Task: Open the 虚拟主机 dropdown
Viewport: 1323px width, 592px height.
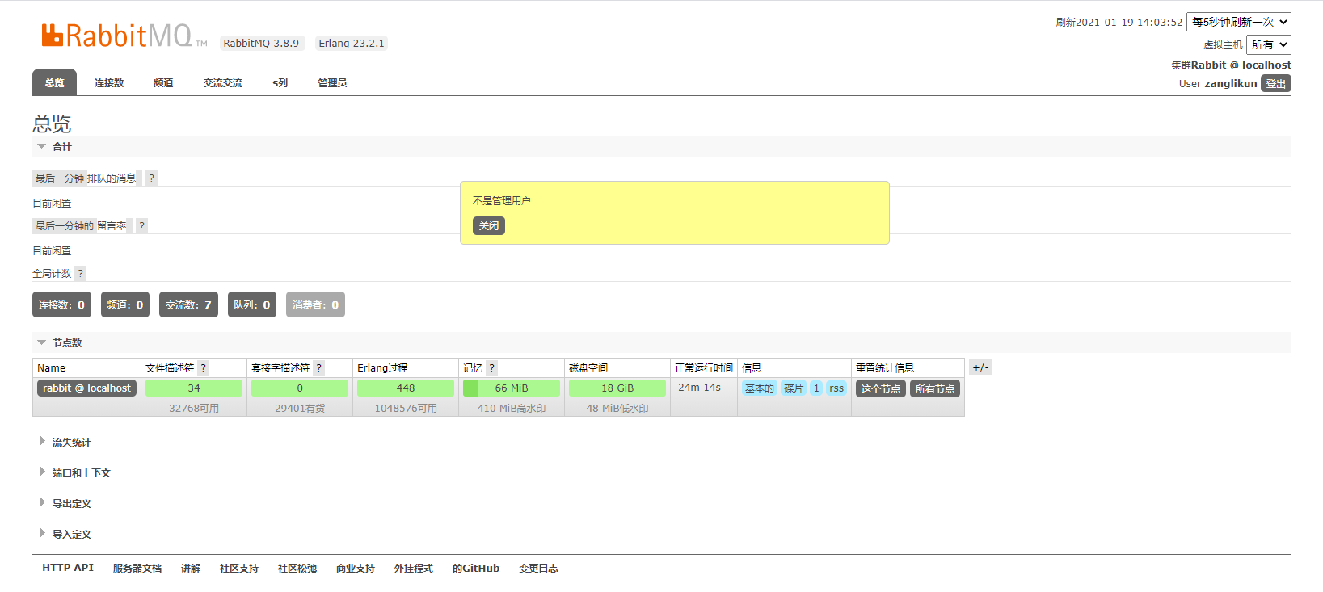Action: tap(1268, 44)
